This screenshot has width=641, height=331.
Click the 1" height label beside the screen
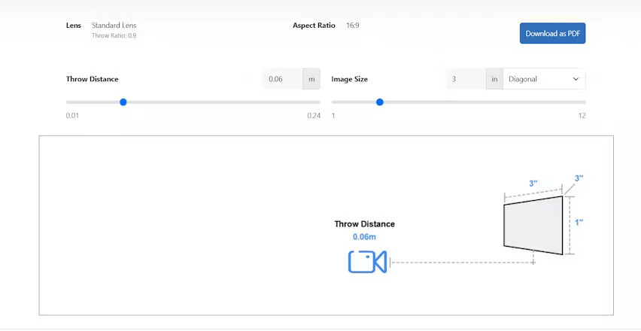click(579, 223)
